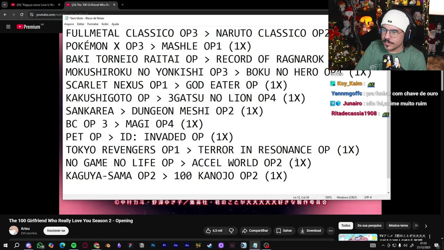The height and width of the screenshot is (250, 444).
Task: Click the Inscrever-se button
Action: (x=56, y=231)
